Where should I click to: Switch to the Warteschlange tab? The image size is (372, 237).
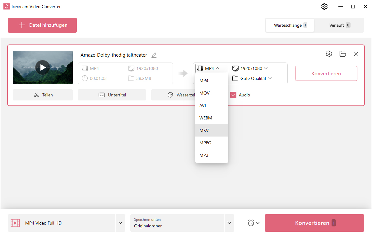[290, 25]
